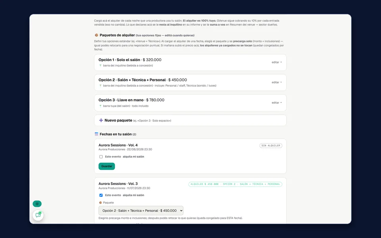This screenshot has width=381, height=238.
Task: Click the cocktail icon in Opción 3 card
Action: [100, 106]
